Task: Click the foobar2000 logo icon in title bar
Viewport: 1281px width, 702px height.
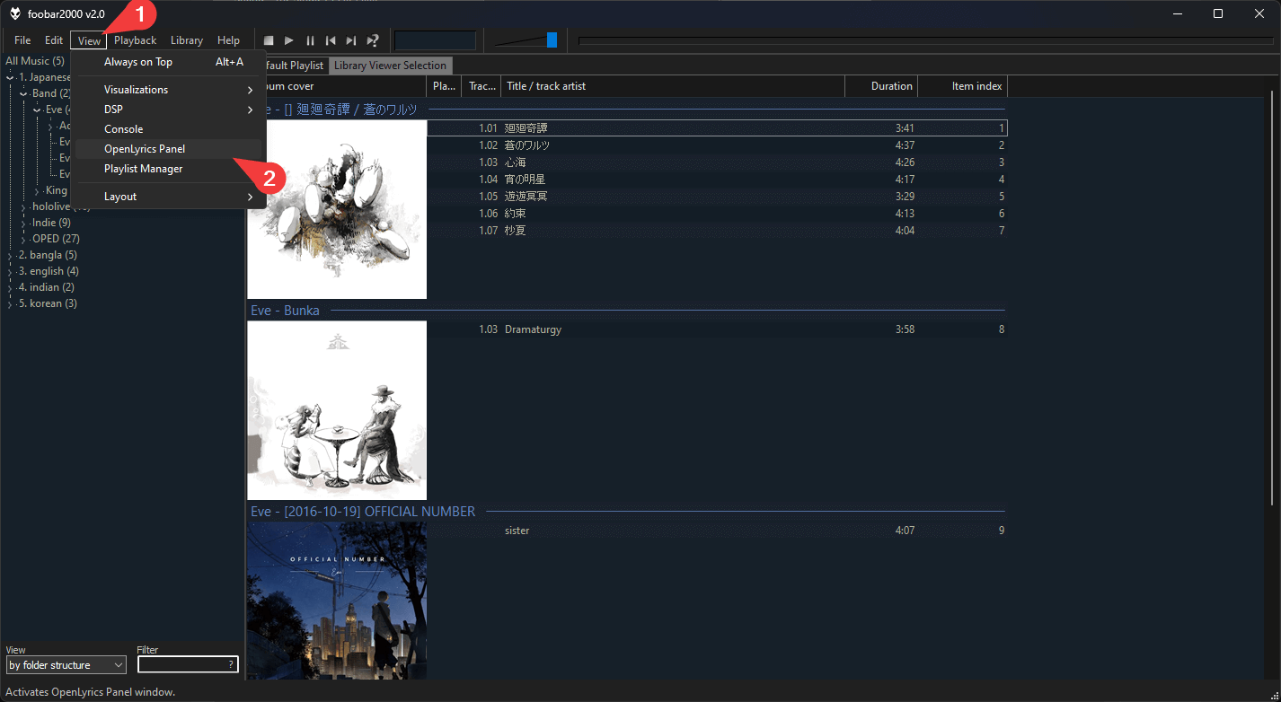Action: [15, 13]
